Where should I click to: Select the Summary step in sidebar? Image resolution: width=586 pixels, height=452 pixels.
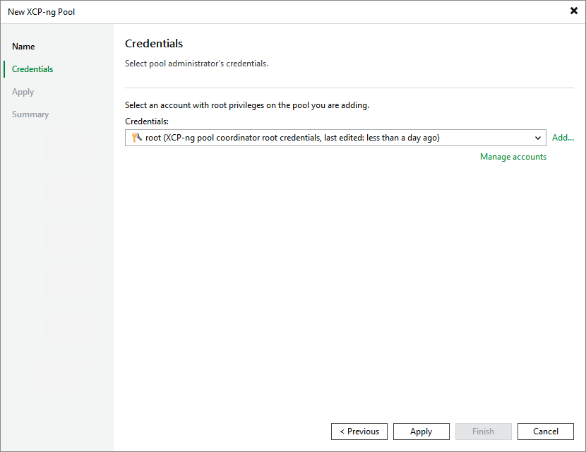coord(30,114)
